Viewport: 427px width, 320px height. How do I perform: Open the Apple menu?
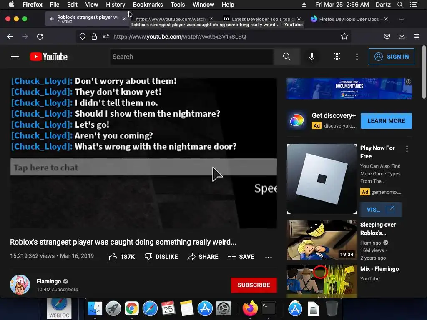(x=11, y=4)
